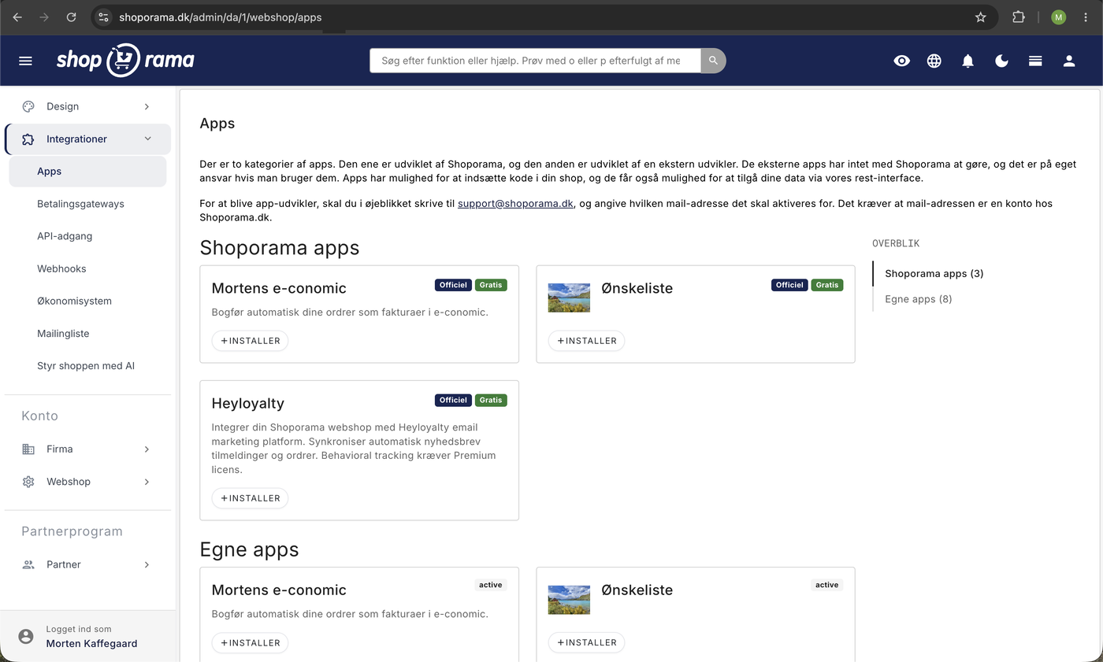Install Ønskeliste under Egne apps

tap(587, 643)
